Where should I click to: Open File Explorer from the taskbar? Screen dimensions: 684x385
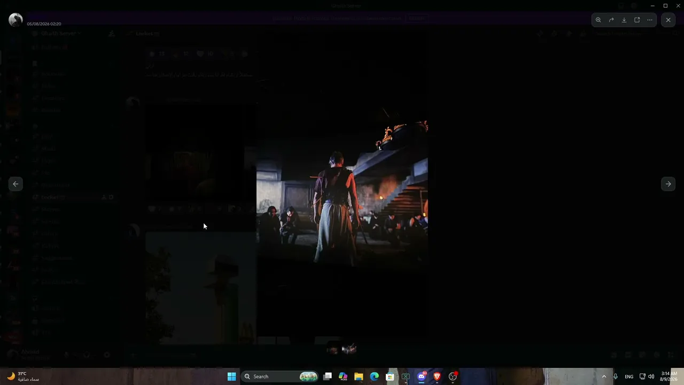(x=359, y=376)
